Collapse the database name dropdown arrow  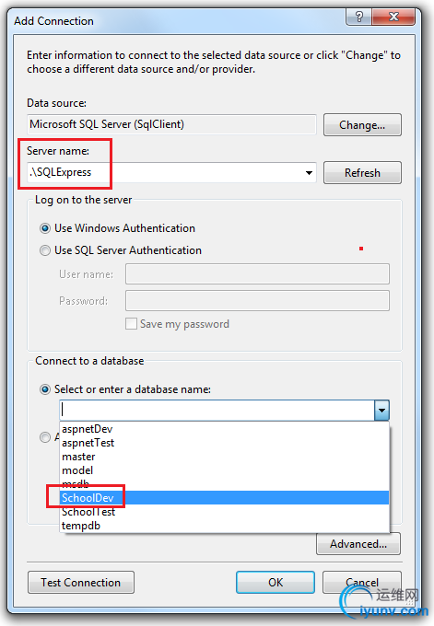tap(381, 411)
